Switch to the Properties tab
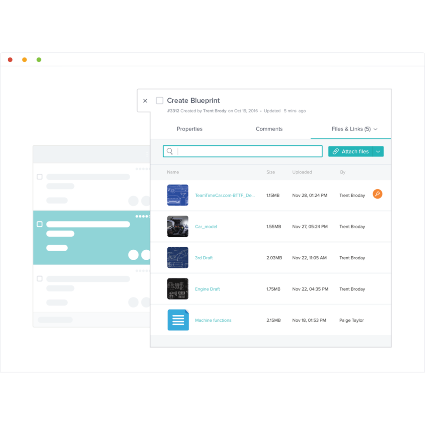425x425 pixels. point(189,129)
